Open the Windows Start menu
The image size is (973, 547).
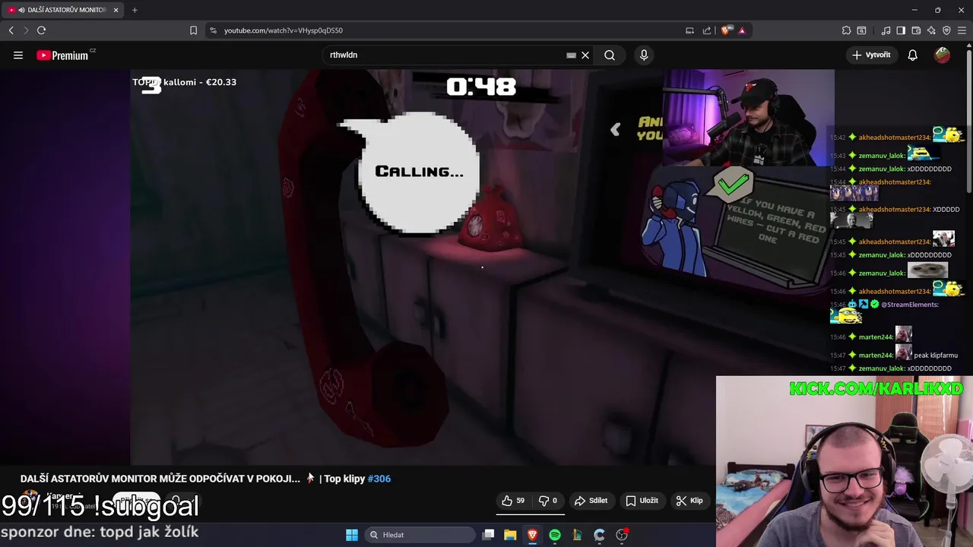coord(352,535)
